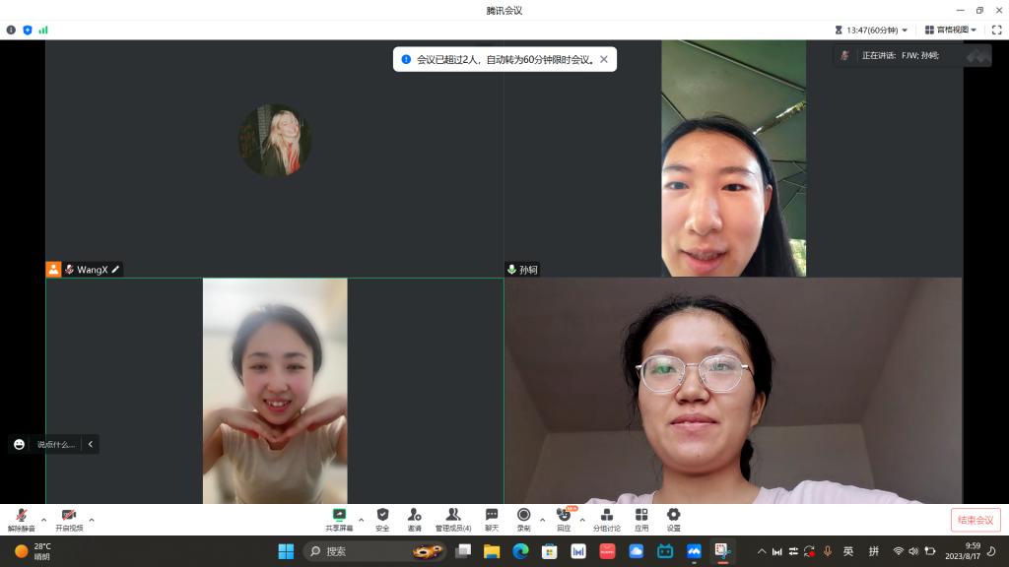The height and width of the screenshot is (567, 1009).
Task: Click the red 结束会议 end meeting button
Action: 975,520
